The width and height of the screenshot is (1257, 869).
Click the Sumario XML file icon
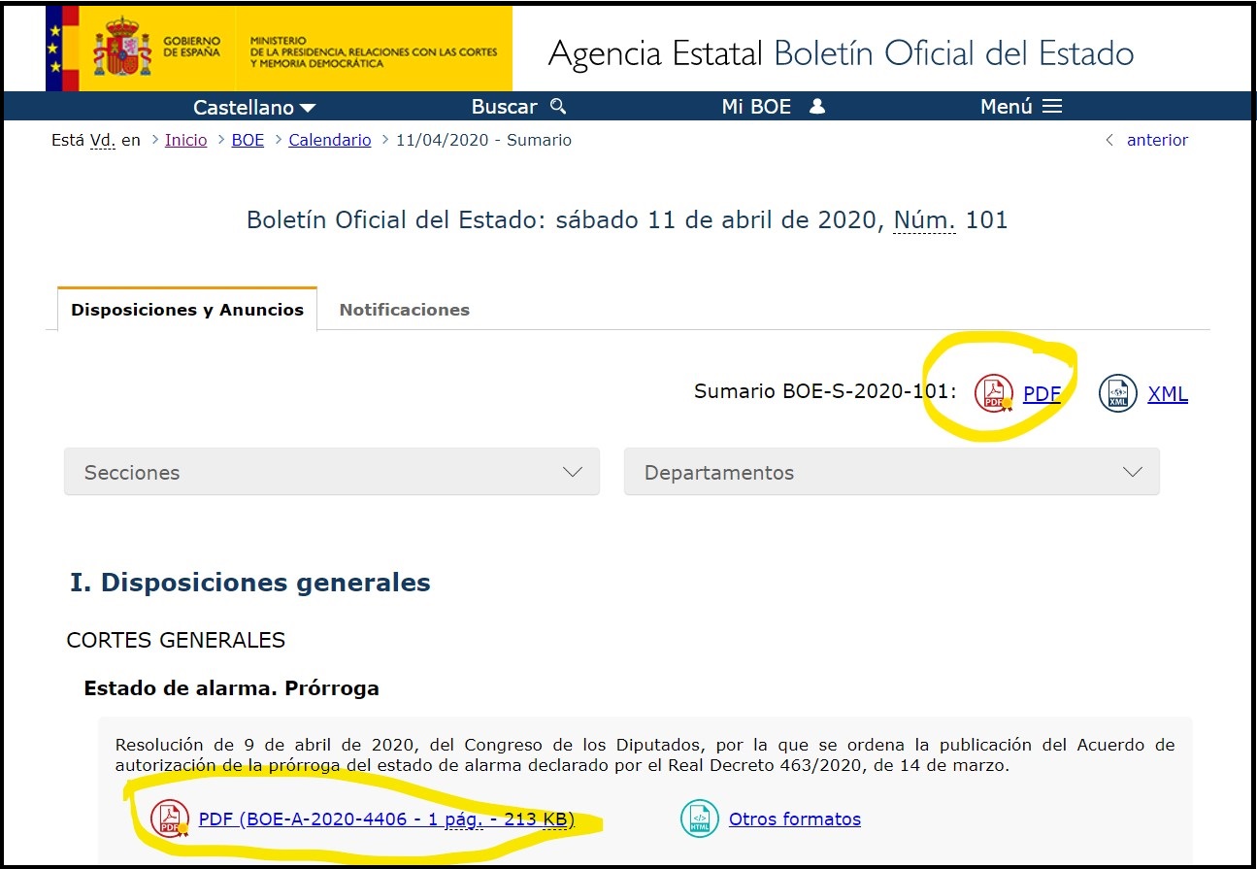[x=1118, y=393]
